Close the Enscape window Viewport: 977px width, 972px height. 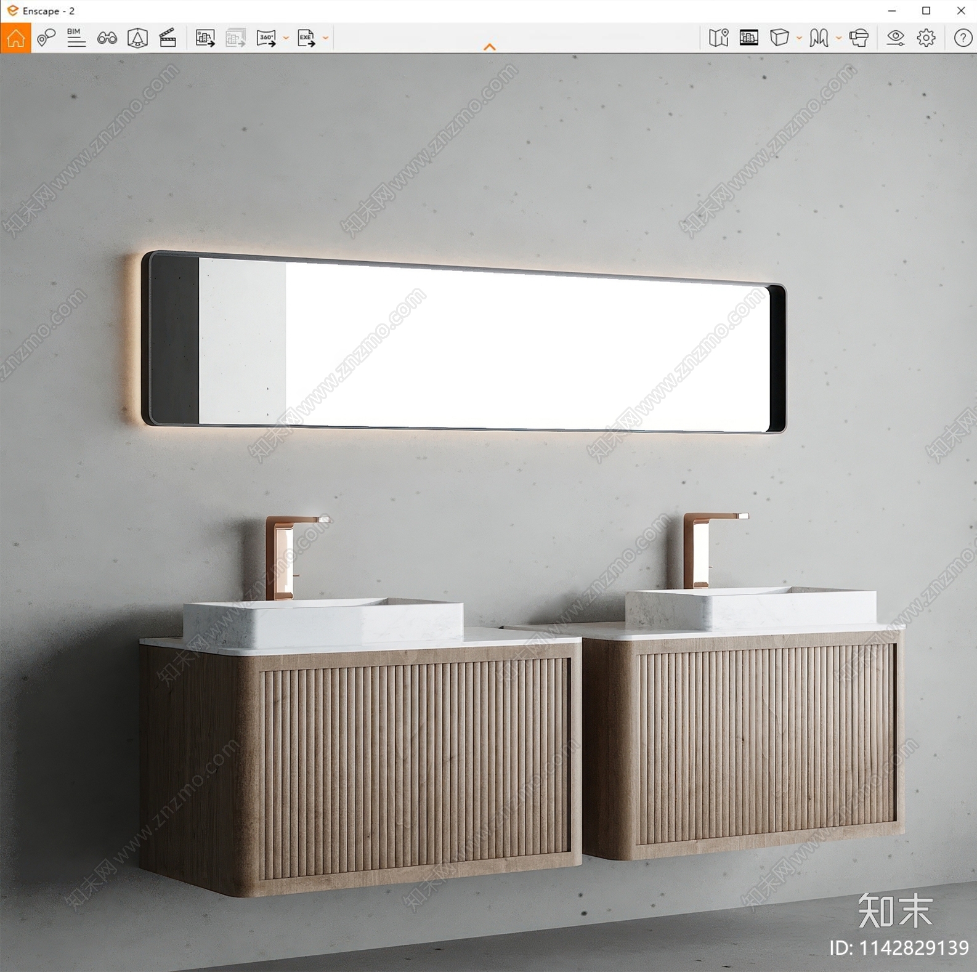(x=960, y=10)
